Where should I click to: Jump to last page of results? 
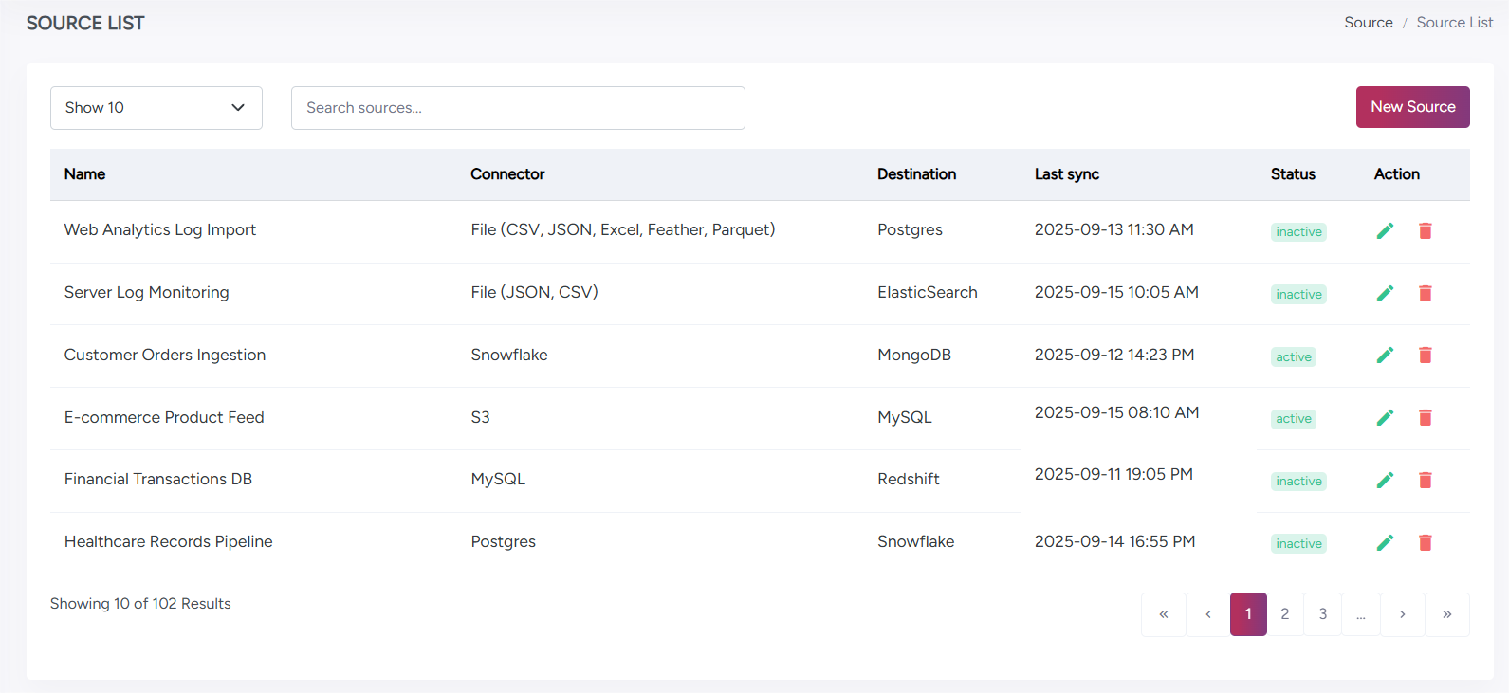[x=1446, y=614]
